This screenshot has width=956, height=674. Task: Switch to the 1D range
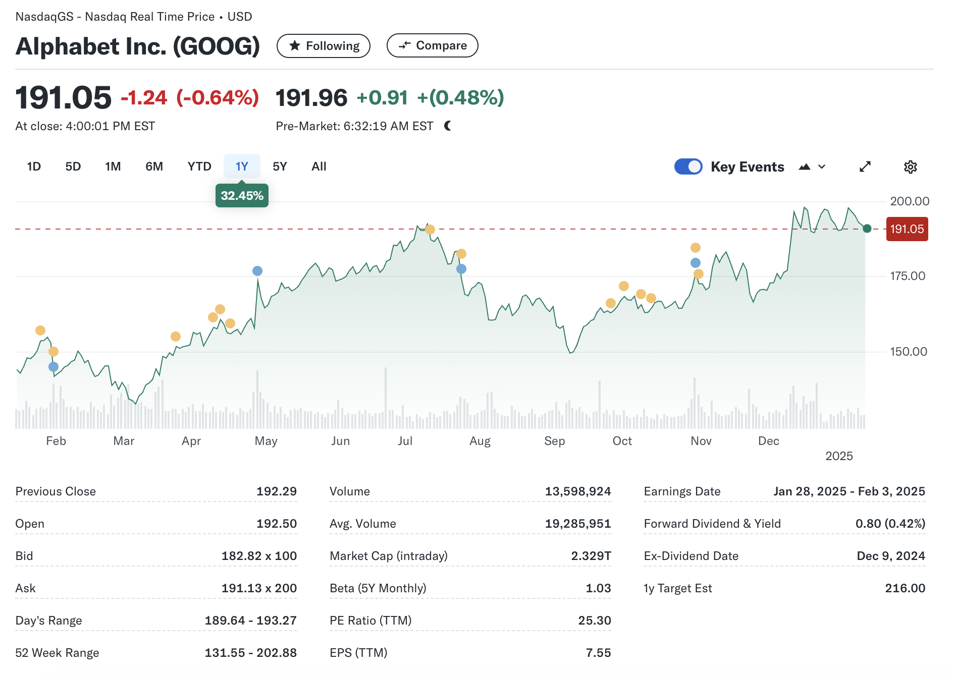[34, 166]
